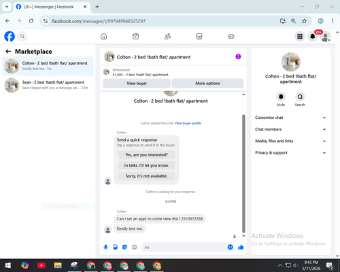
Task: Open YouTube from the taskbar
Action: point(41,265)
